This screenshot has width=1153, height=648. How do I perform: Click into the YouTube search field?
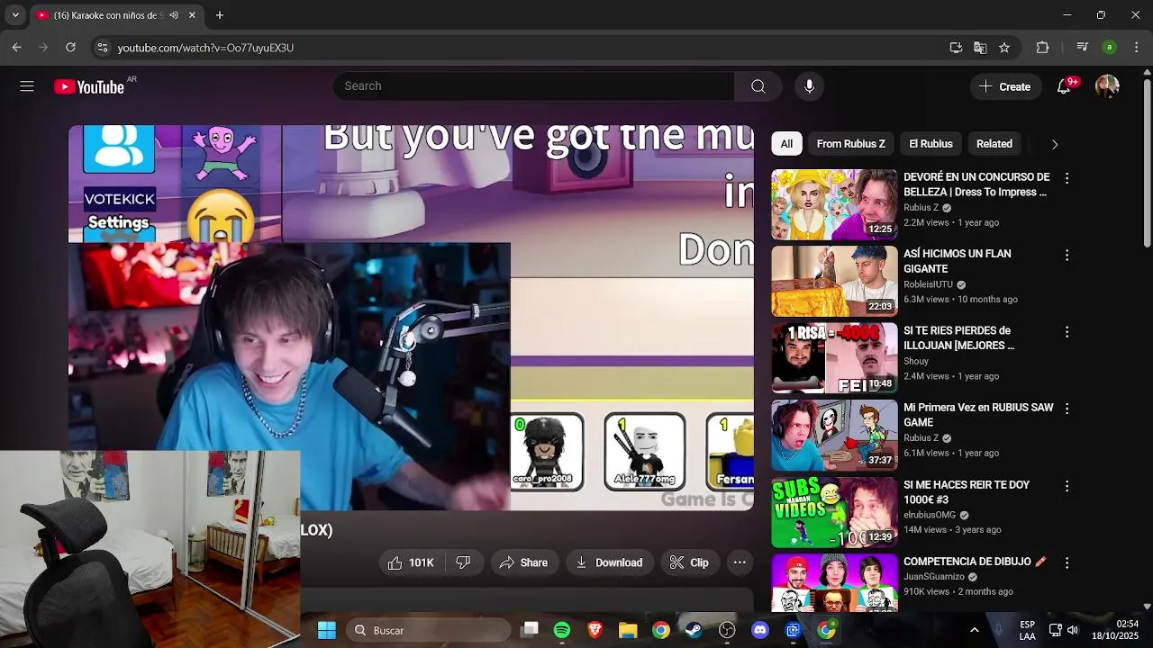click(534, 86)
